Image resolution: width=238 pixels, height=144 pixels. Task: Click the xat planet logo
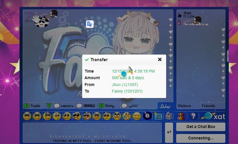213,116
